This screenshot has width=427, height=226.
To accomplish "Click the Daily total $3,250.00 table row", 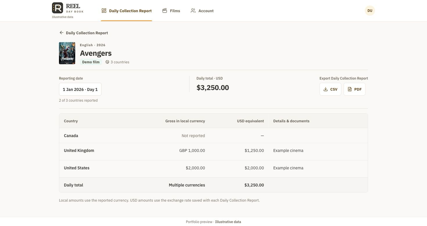I will coord(214,185).
